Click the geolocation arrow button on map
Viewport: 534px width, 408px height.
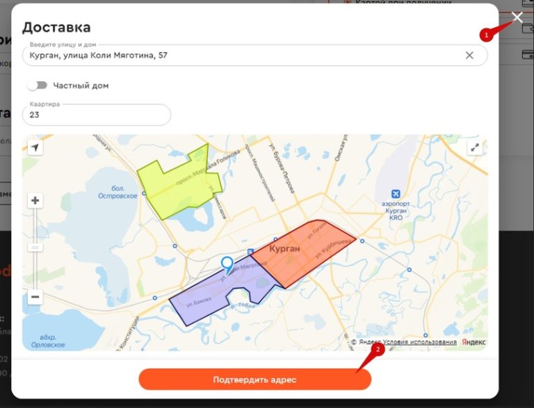(35, 147)
